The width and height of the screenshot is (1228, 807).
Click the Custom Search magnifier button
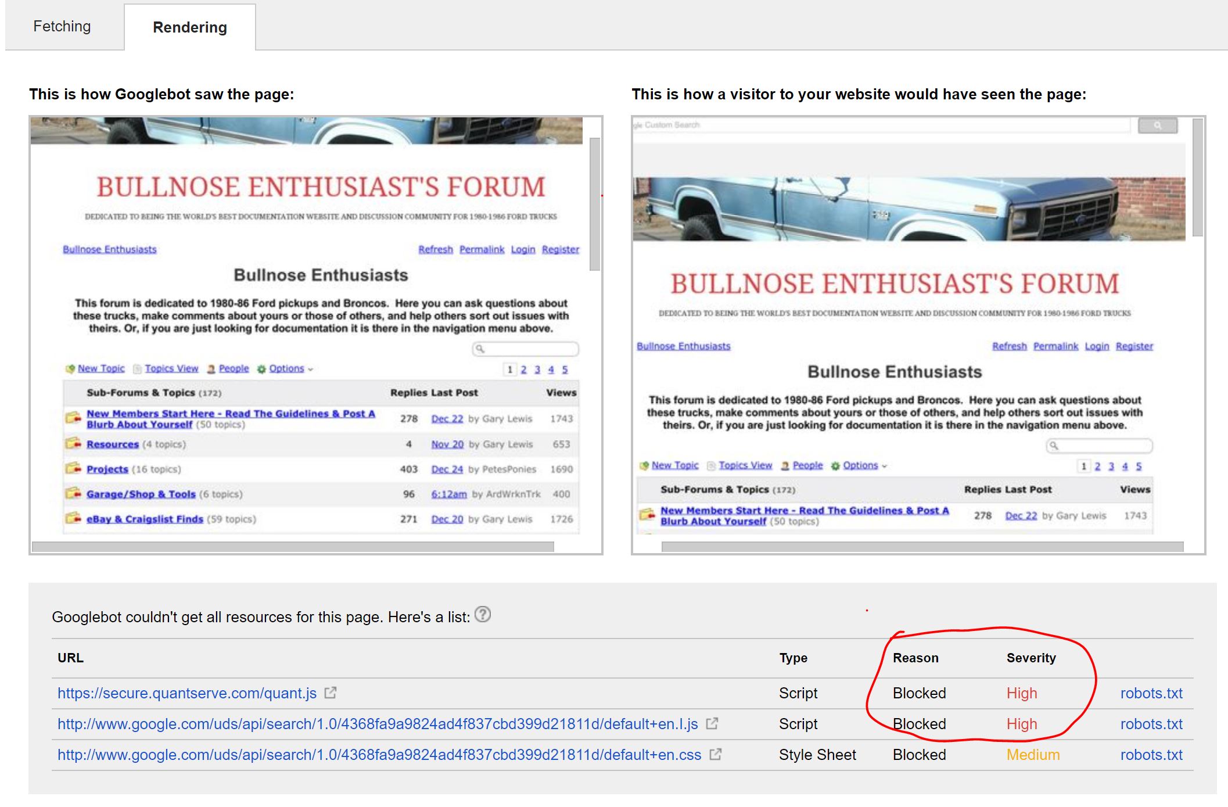pos(1157,125)
